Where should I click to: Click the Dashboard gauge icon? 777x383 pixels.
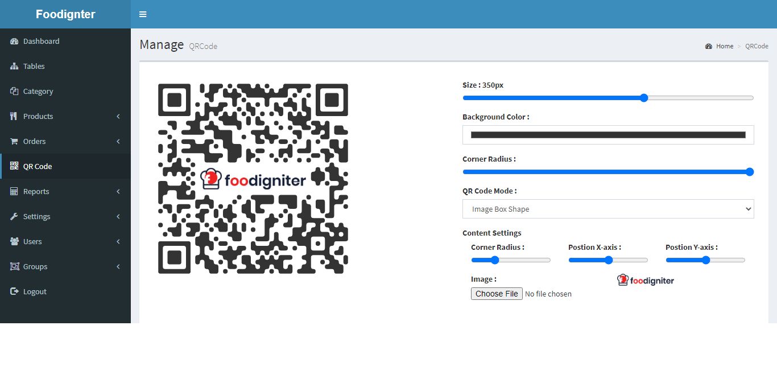coord(14,41)
